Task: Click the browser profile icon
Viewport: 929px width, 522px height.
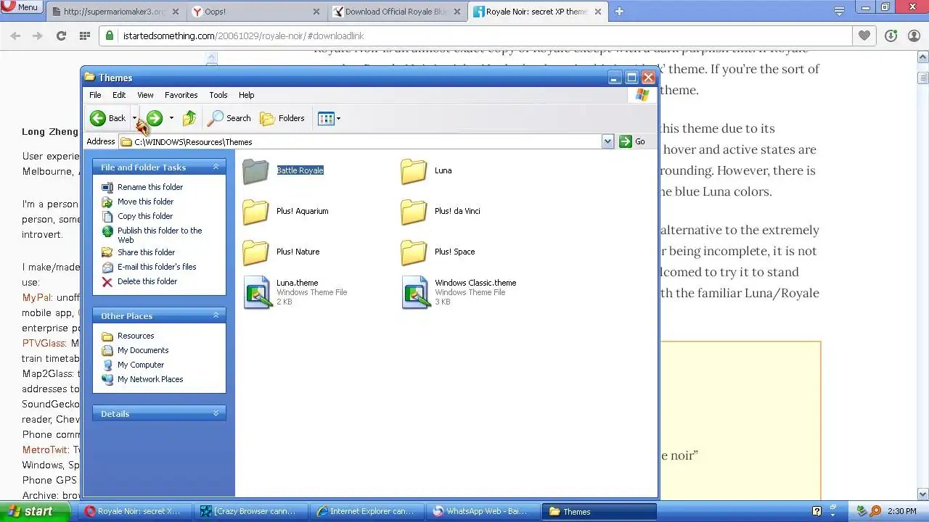Action: tap(912, 36)
